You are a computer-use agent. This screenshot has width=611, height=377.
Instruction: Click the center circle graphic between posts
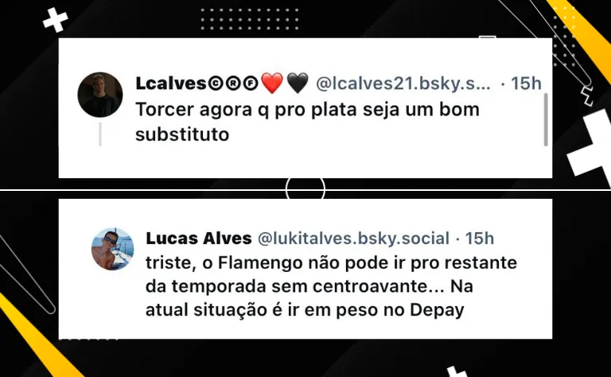(305, 189)
